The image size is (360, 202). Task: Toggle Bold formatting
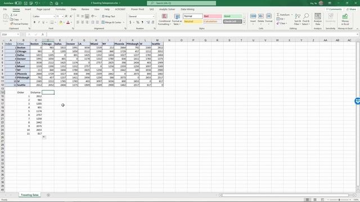(34, 22)
